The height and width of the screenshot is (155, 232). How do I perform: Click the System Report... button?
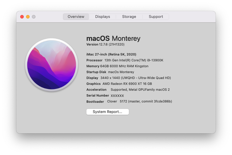pyautogui.click(x=108, y=112)
